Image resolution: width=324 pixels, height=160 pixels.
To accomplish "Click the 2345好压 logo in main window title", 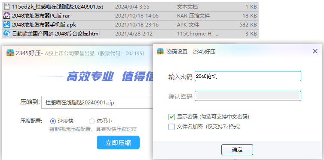I will pyautogui.click(x=10, y=53).
